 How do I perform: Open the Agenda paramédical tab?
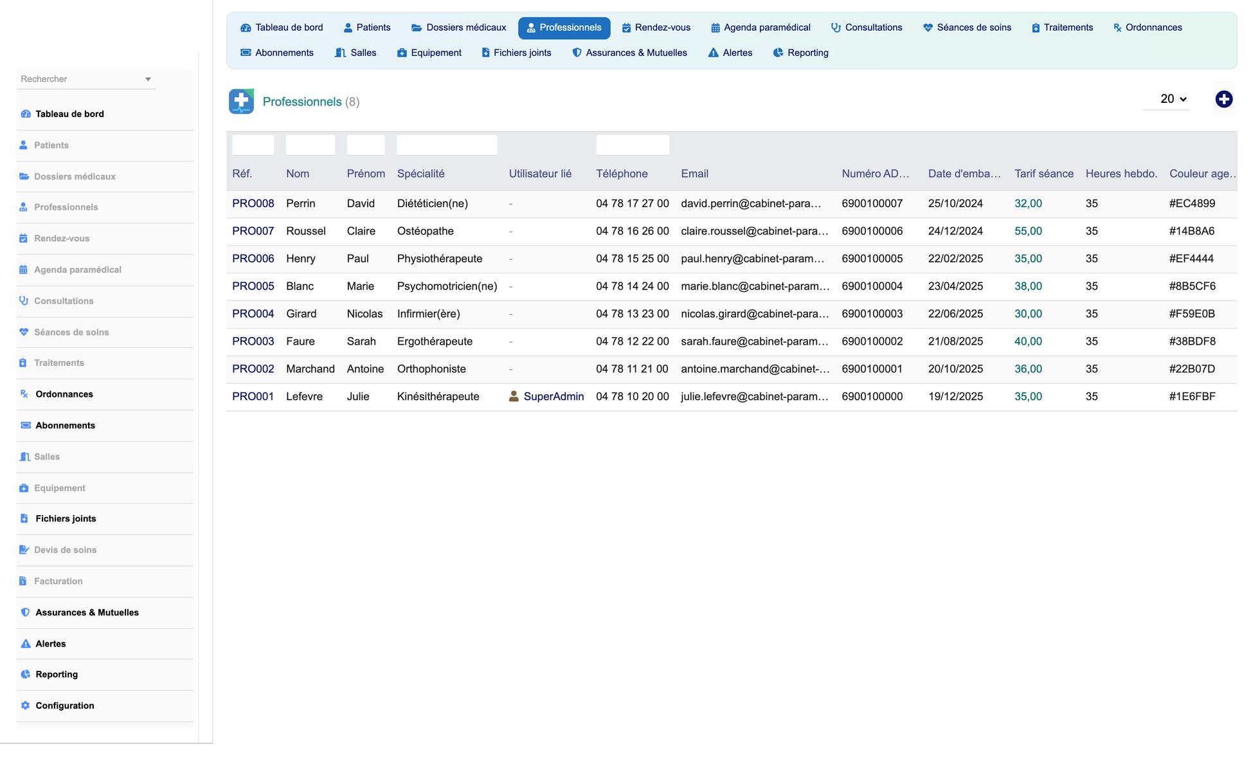(760, 28)
